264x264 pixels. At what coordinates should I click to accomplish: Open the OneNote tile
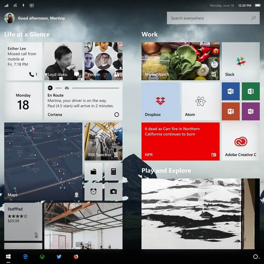[x=251, y=111]
